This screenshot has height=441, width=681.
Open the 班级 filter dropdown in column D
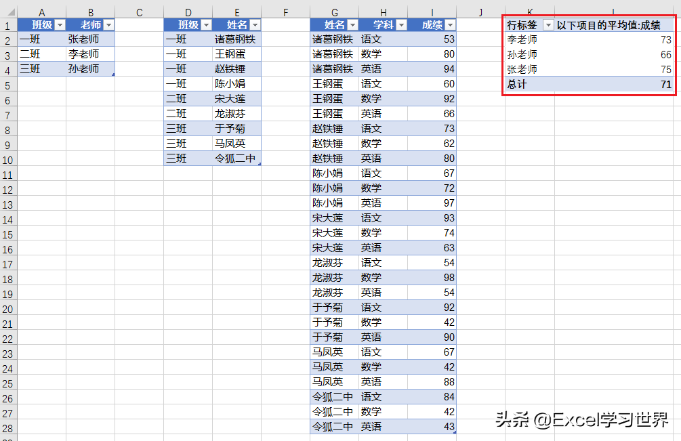(207, 25)
